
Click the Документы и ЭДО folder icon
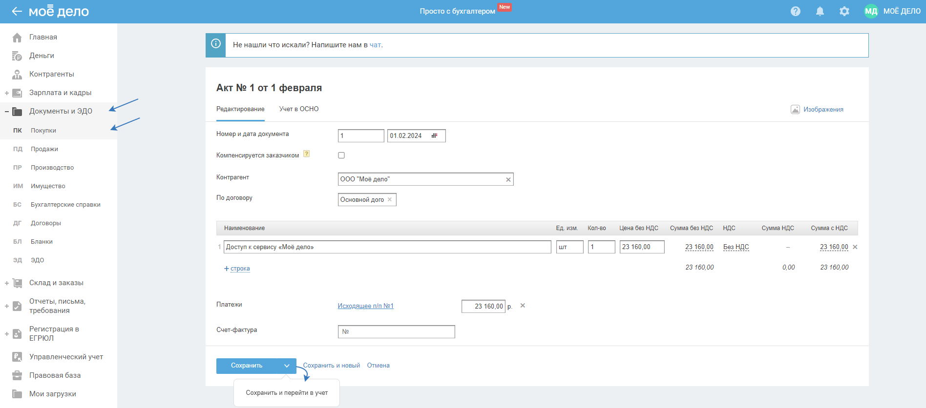(17, 112)
